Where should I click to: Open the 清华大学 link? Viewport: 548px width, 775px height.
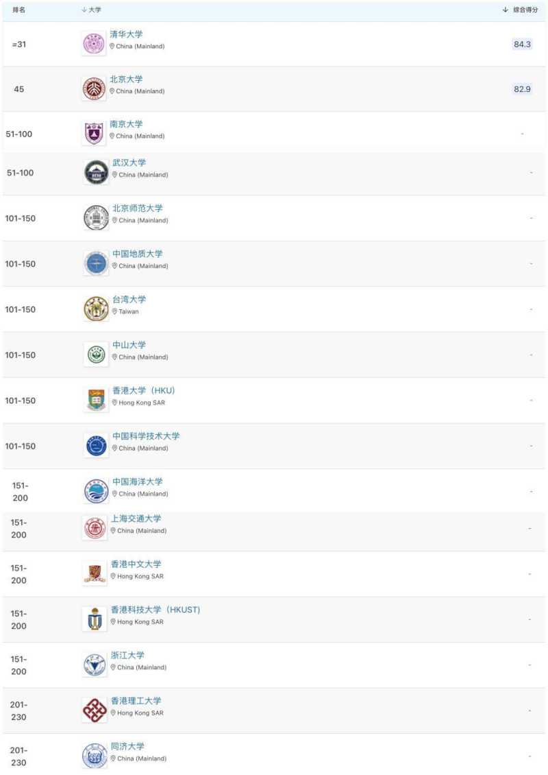[126, 34]
